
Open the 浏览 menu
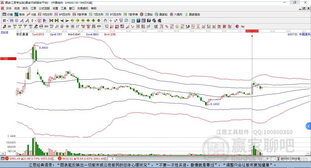point(17,8)
